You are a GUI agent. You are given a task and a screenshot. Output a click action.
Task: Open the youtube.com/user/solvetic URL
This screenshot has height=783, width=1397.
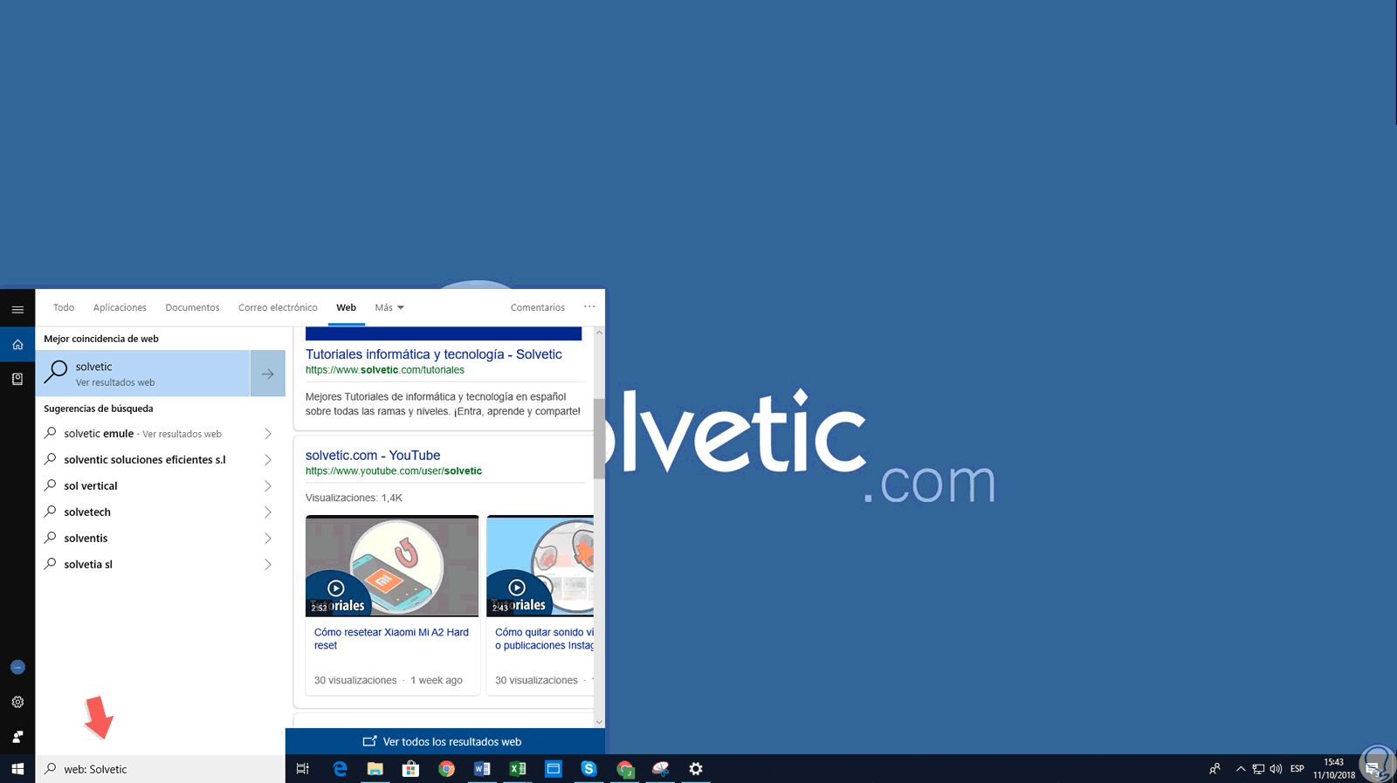point(394,471)
